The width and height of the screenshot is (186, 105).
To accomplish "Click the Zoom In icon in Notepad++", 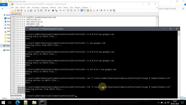I will point(60,10).
